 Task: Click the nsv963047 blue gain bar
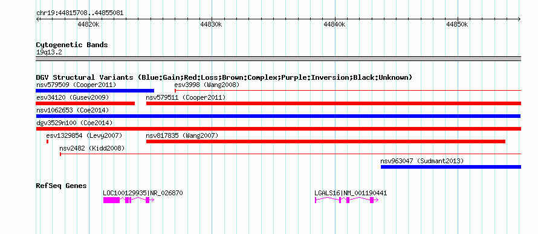coord(451,167)
